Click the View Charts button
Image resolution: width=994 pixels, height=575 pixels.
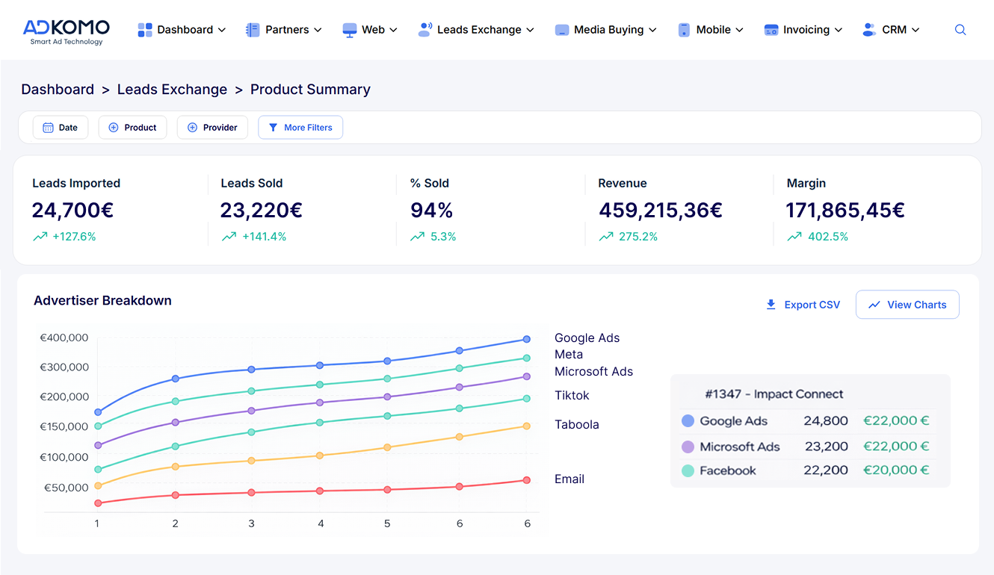click(x=907, y=305)
